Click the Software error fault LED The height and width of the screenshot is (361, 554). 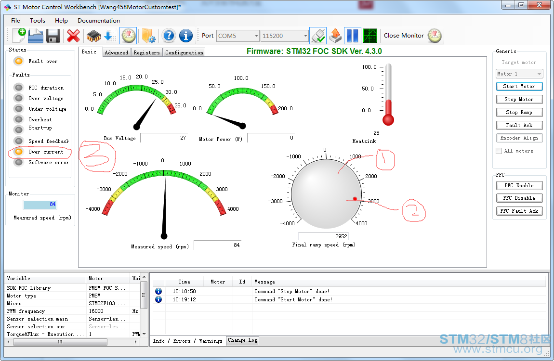19,162
